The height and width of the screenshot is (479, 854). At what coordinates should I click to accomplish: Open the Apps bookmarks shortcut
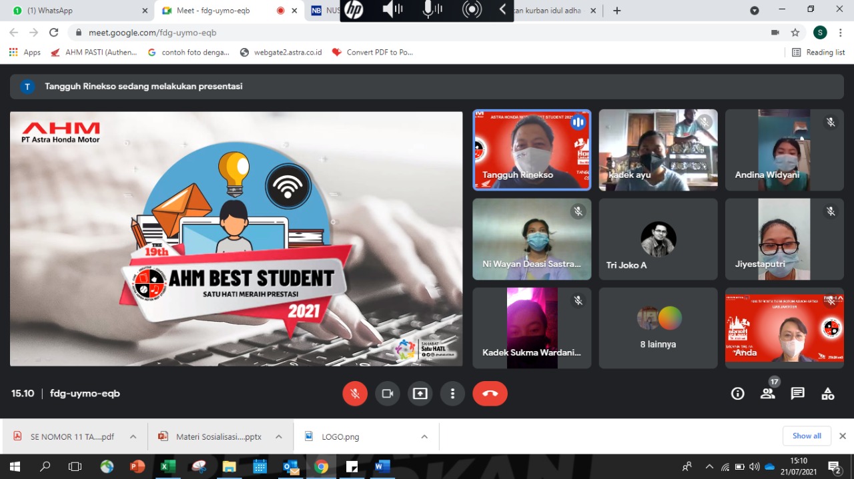25,52
